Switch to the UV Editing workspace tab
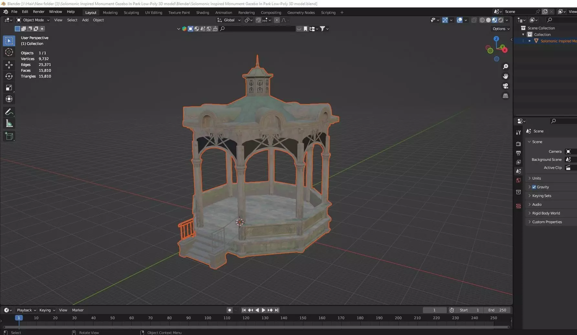 154,13
